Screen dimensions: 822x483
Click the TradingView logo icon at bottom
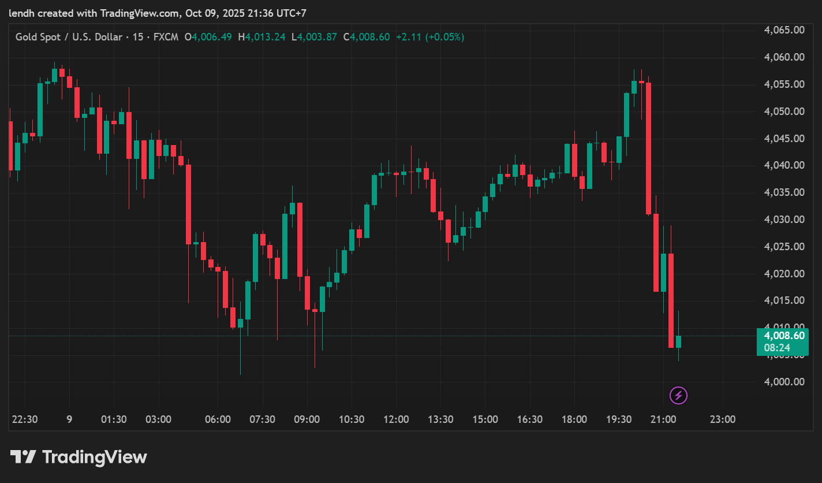click(x=23, y=458)
